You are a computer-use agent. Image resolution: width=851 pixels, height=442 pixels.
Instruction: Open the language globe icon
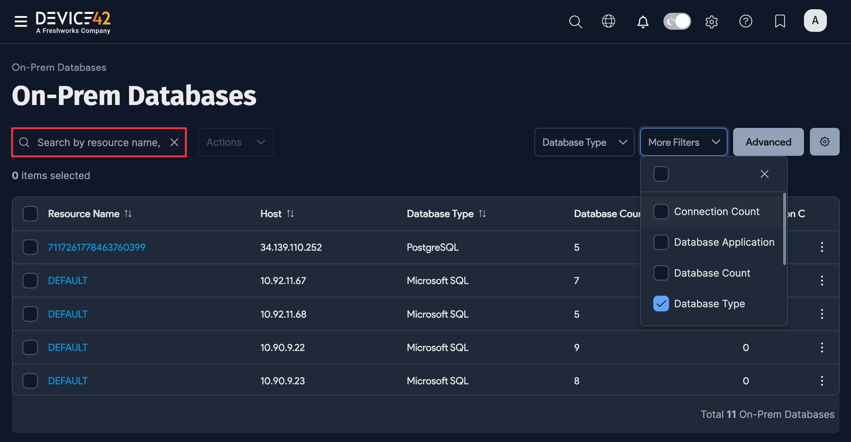tap(608, 21)
